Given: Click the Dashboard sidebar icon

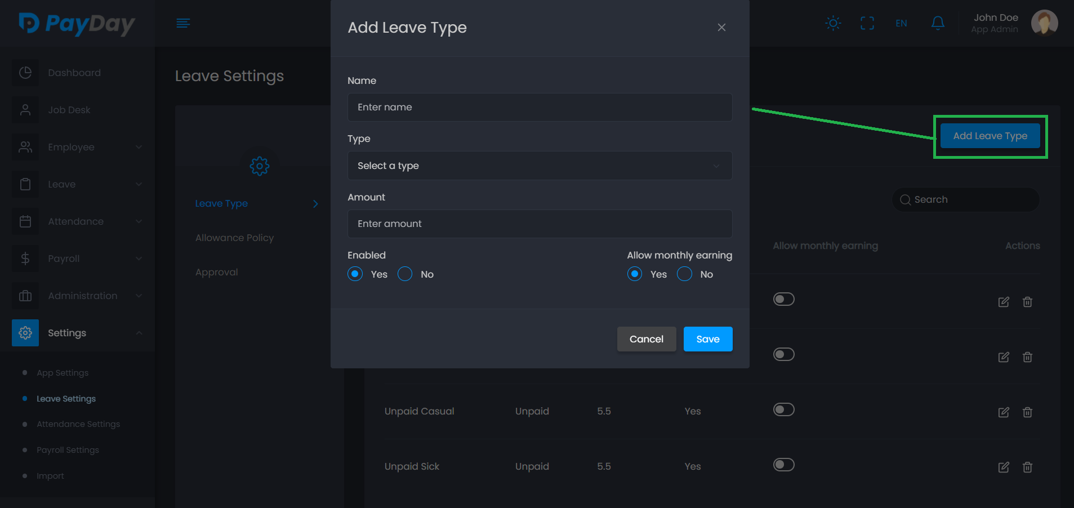Looking at the screenshot, I should coord(25,73).
